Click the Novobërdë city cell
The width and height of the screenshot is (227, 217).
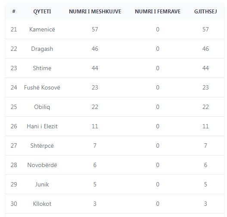point(42,165)
